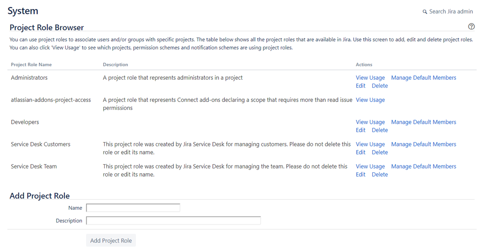Image resolution: width=480 pixels, height=252 pixels.
Task: Click the Actions column header
Action: tap(364, 64)
